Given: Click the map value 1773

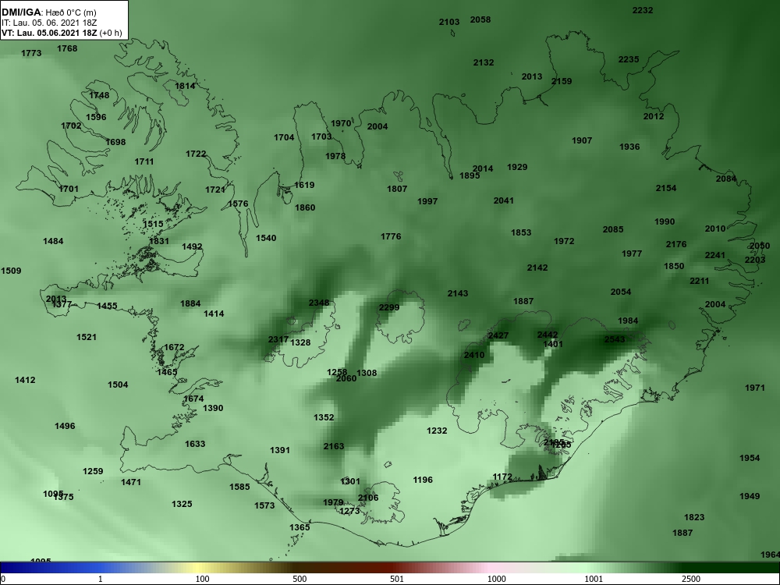Looking at the screenshot, I should click(31, 53).
